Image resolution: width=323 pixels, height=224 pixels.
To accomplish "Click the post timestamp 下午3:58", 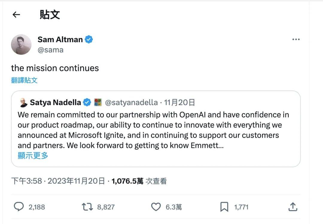I will [x=27, y=181].
